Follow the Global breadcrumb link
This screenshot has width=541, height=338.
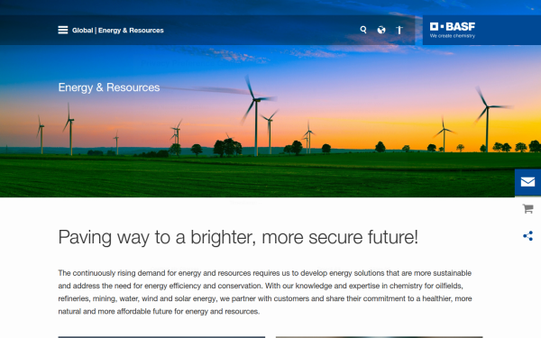point(82,31)
